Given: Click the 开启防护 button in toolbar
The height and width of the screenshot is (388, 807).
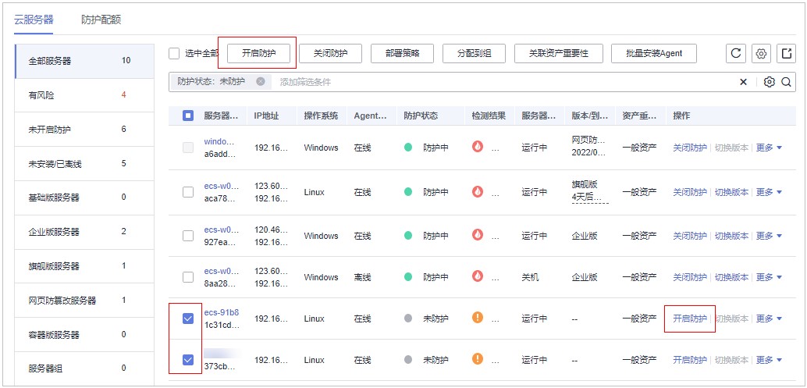Looking at the screenshot, I should 257,53.
